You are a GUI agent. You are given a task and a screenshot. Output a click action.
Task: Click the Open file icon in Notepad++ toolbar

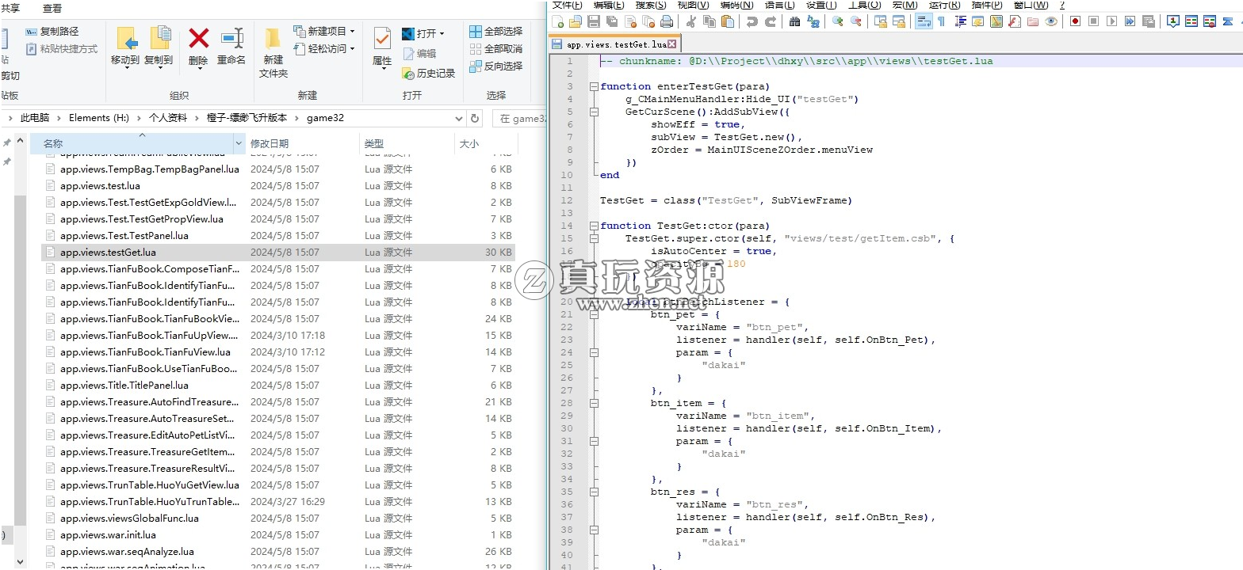[575, 21]
